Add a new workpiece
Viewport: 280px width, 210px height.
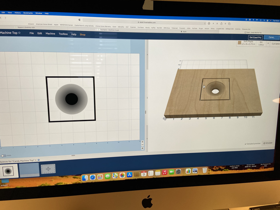click(x=48, y=169)
